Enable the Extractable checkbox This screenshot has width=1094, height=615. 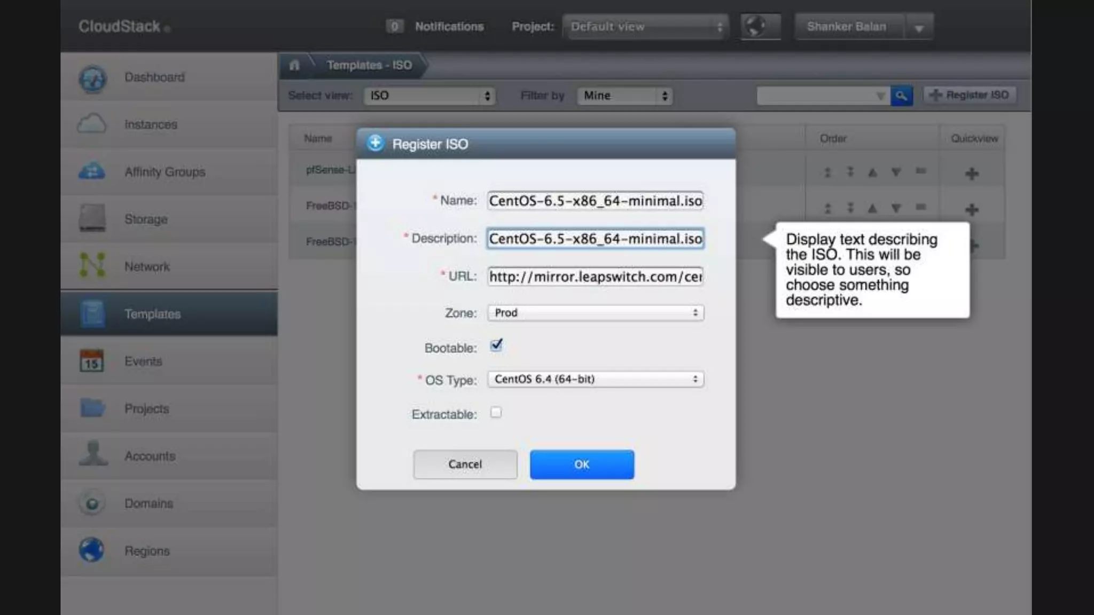click(496, 413)
